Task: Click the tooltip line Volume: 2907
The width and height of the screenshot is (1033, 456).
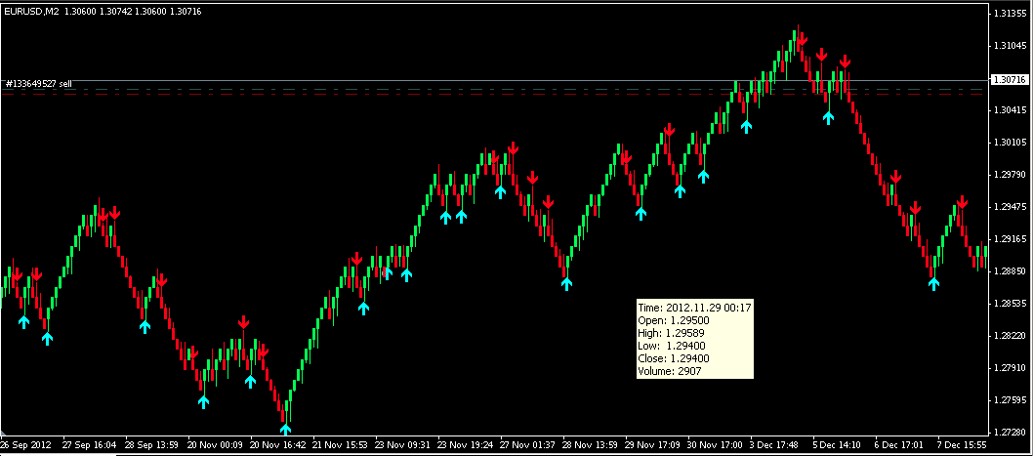Action: [670, 372]
